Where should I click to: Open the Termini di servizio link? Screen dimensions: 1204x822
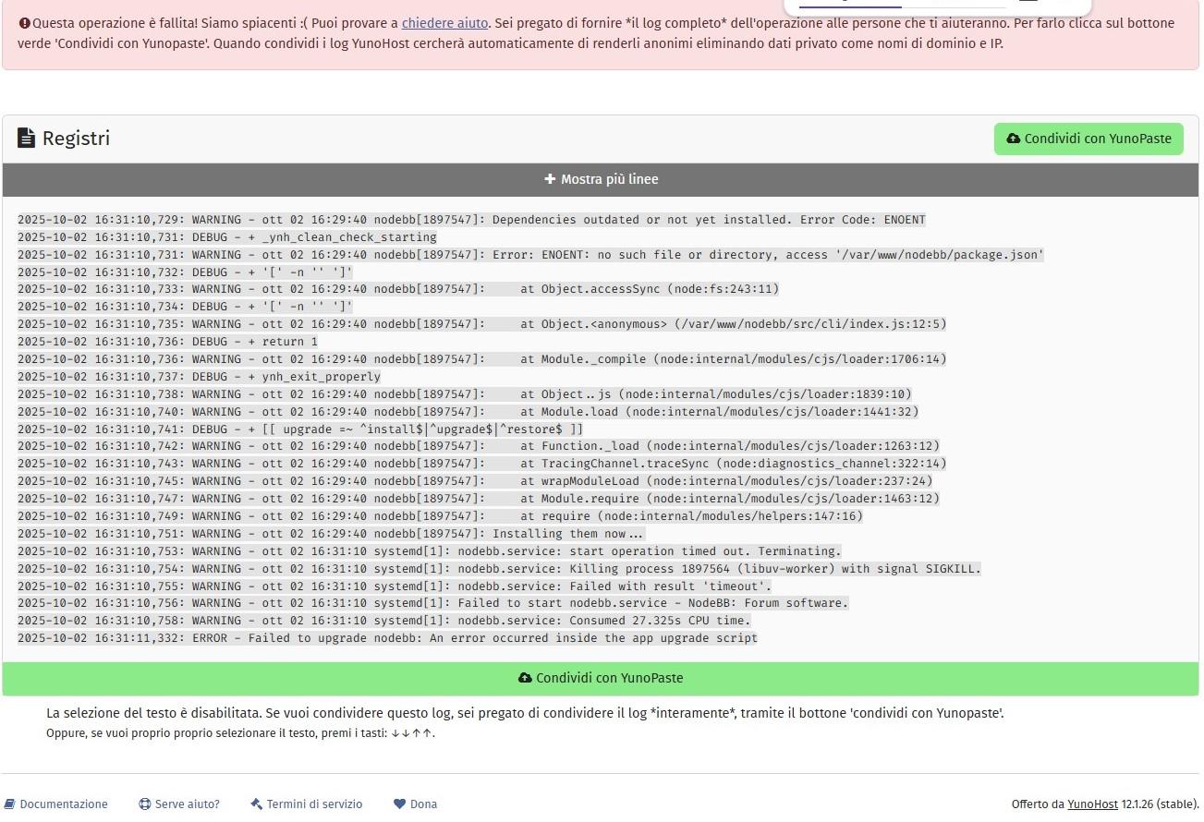[314, 804]
